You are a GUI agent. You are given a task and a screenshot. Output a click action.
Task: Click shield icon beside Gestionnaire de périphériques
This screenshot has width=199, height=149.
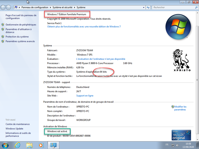pos(3,25)
